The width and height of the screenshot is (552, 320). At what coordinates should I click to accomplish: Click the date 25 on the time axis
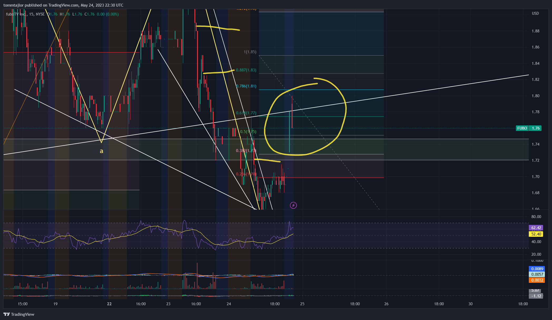[302, 304]
